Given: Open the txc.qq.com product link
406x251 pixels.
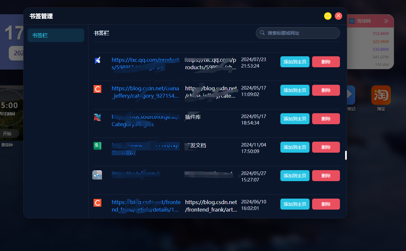Looking at the screenshot, I should pyautogui.click(x=145, y=63).
